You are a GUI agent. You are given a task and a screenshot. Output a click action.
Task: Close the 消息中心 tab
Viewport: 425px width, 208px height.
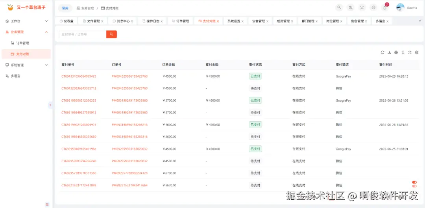click(132, 21)
